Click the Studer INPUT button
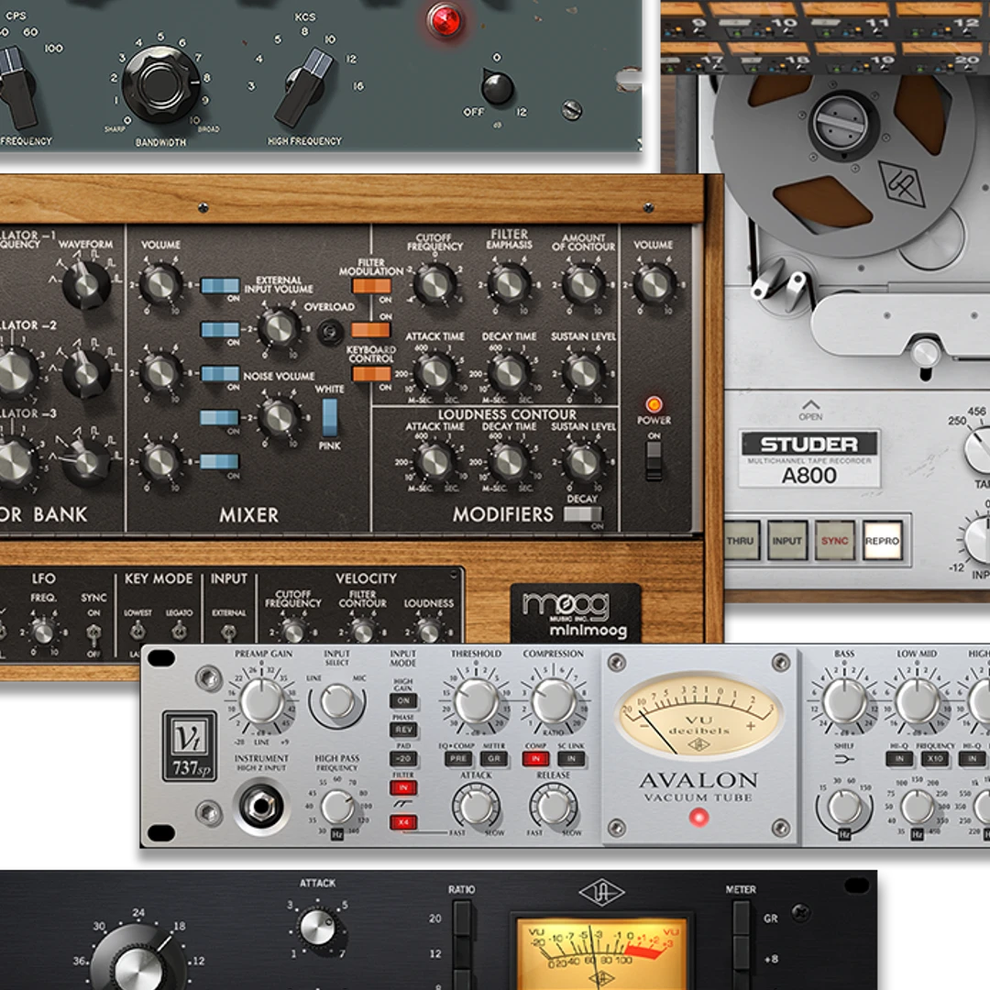Screen dimensions: 990x990 coord(787,541)
